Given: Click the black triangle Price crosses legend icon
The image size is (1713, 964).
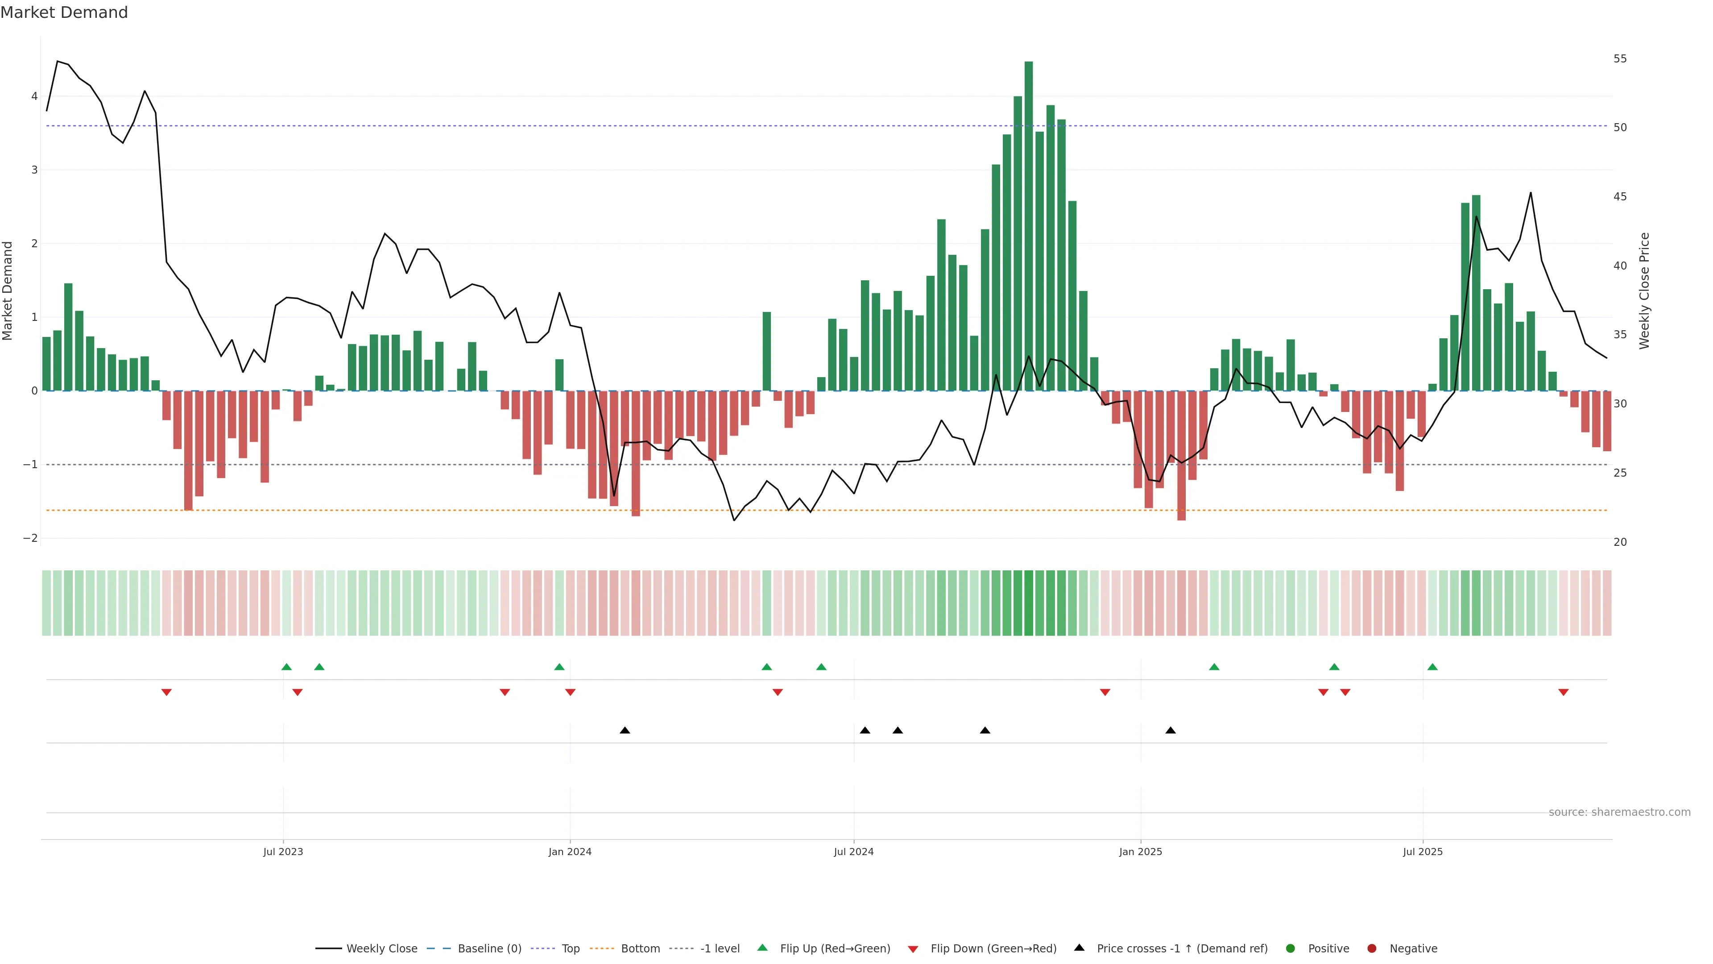Looking at the screenshot, I should pyautogui.click(x=1079, y=947).
